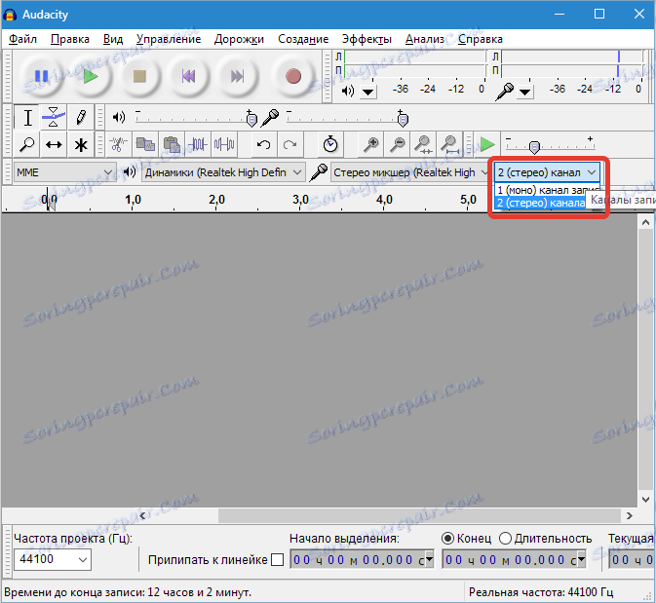Screen dimensions: 656x603
Task: Skip to start of track
Action: pos(188,77)
